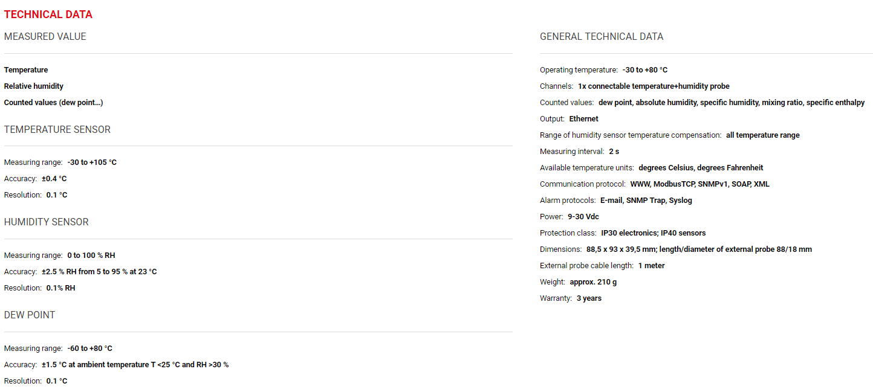Click the GENERAL TECHNICAL DATA heading
Screen dimensions: 873x389
(x=602, y=37)
